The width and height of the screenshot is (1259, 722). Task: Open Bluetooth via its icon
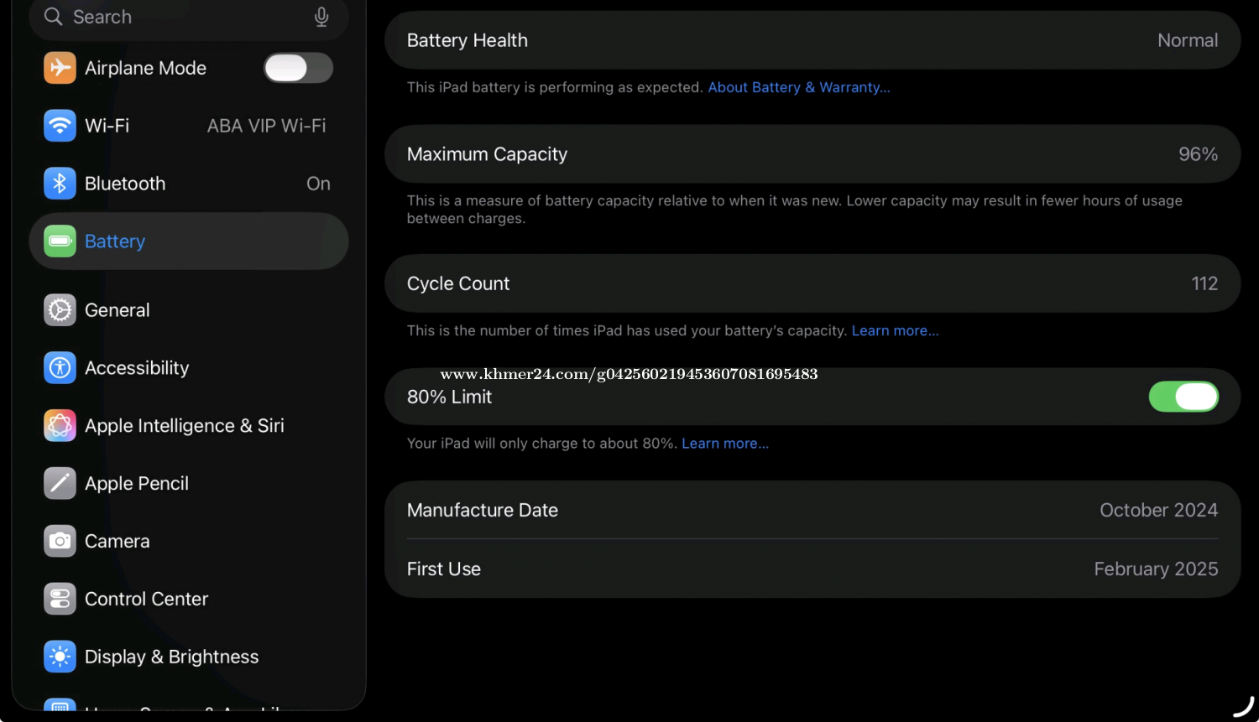(x=60, y=184)
